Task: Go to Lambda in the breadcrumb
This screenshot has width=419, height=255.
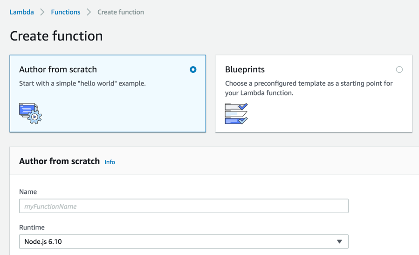Action: (x=22, y=12)
